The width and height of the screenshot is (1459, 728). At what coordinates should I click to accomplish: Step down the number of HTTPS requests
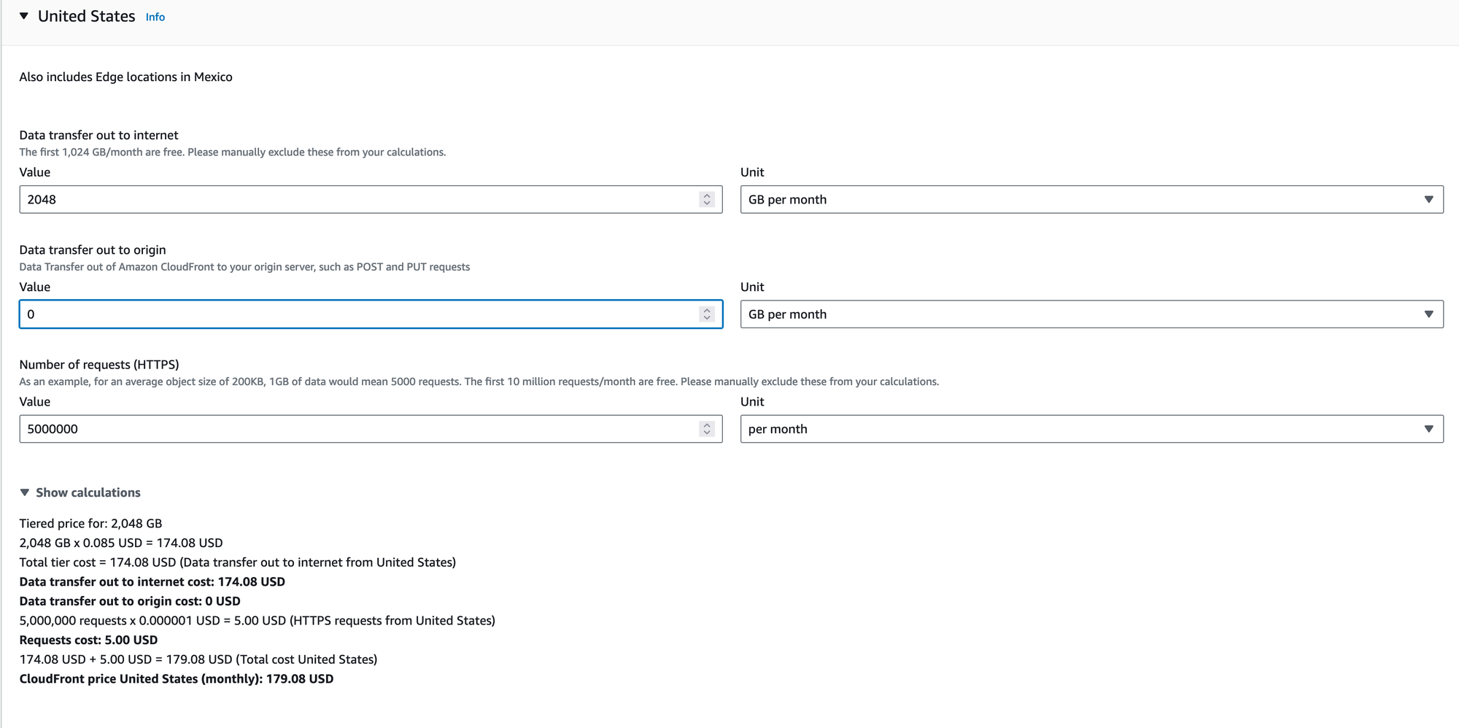tap(706, 433)
